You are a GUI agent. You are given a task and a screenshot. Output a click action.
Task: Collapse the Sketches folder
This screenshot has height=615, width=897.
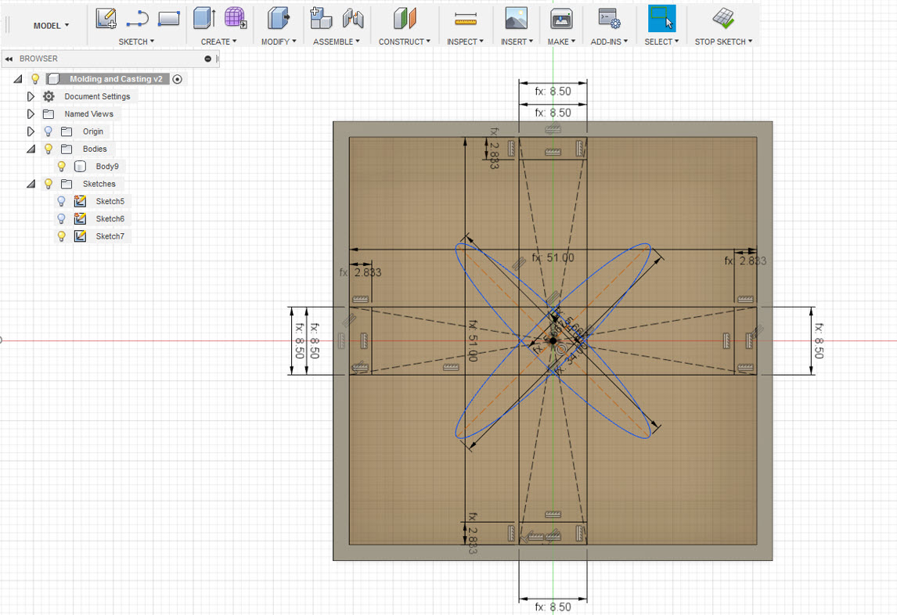tap(31, 184)
